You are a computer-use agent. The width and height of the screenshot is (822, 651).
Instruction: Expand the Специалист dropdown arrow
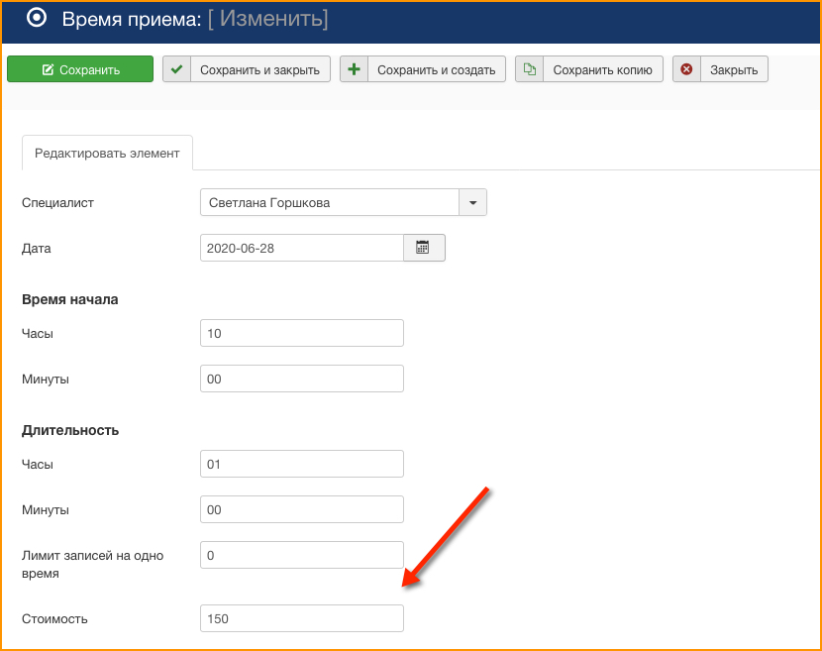[x=472, y=202]
